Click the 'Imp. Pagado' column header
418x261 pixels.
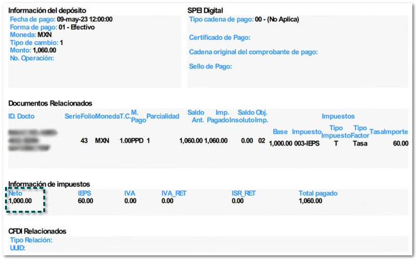click(x=218, y=116)
